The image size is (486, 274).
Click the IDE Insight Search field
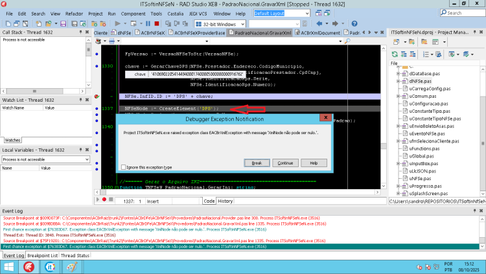(x=463, y=13)
